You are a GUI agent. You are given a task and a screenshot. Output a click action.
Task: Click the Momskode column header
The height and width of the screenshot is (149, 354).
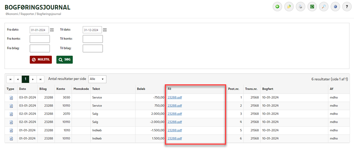(81, 89)
